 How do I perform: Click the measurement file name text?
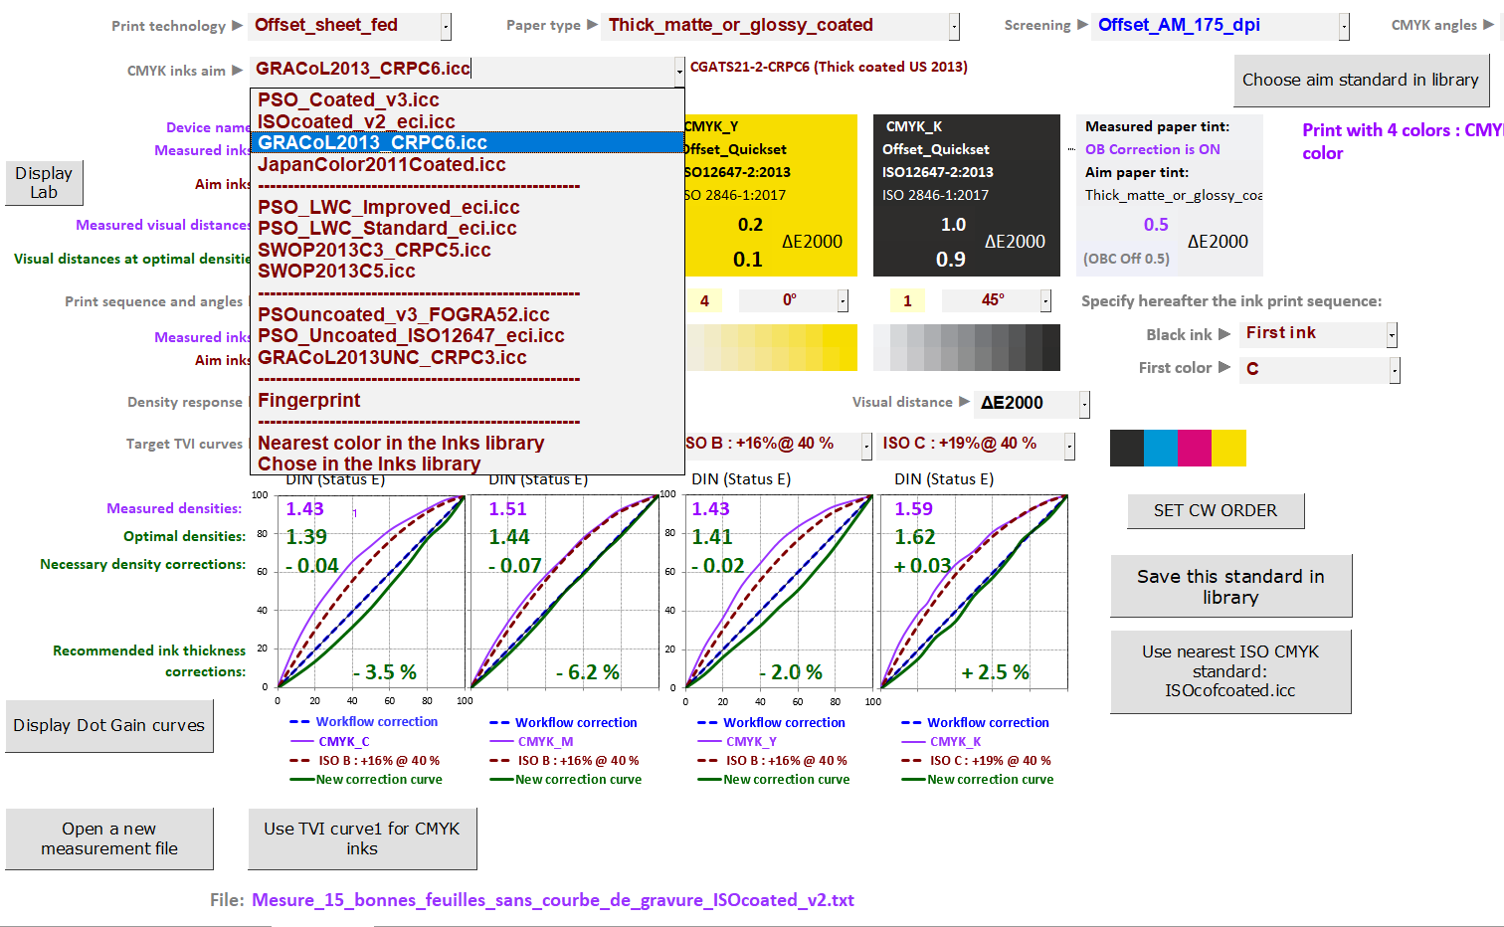coord(552,900)
